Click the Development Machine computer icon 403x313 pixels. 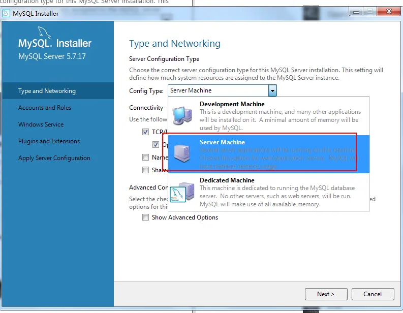tap(182, 115)
